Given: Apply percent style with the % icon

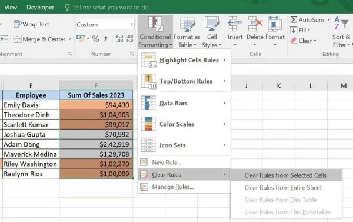Looking at the screenshot, I should 95,39.
